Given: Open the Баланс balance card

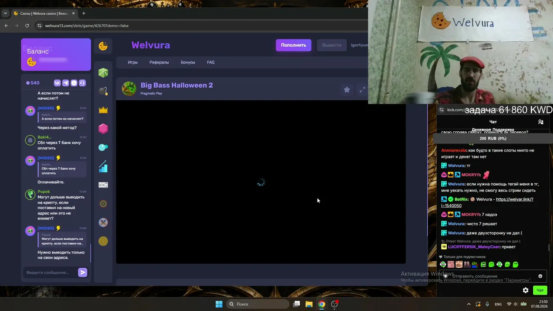Looking at the screenshot, I should coord(56,54).
